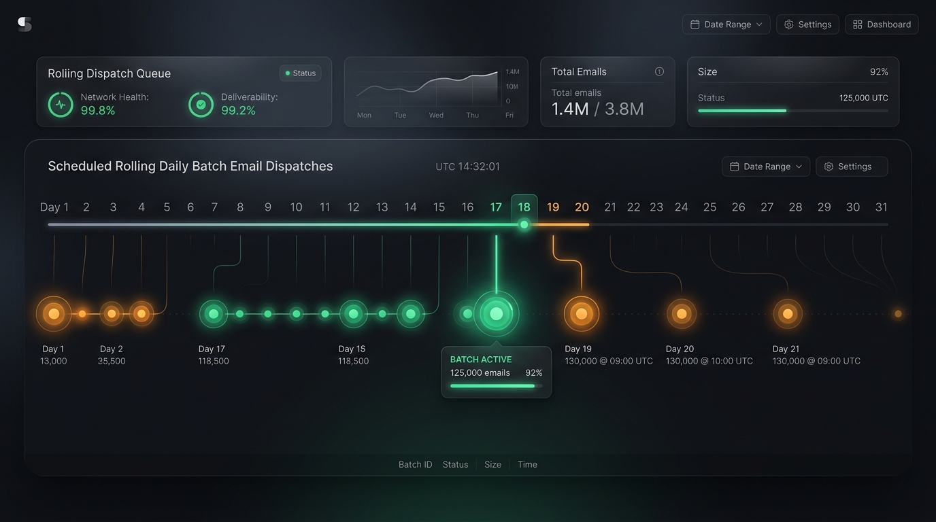Jump to day 25 in the timeline row

[709, 207]
